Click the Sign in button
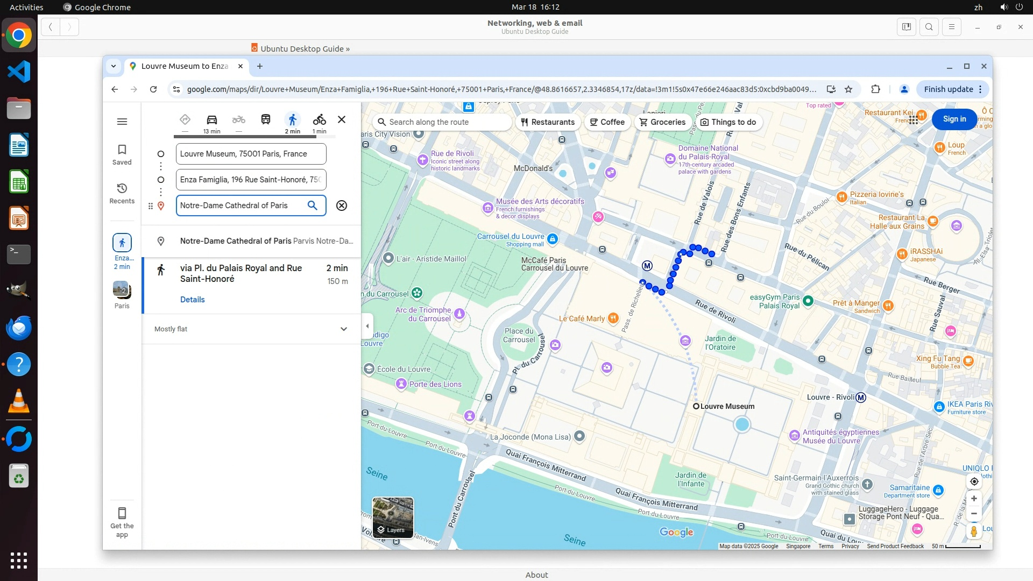1033x581 pixels. 954,119
